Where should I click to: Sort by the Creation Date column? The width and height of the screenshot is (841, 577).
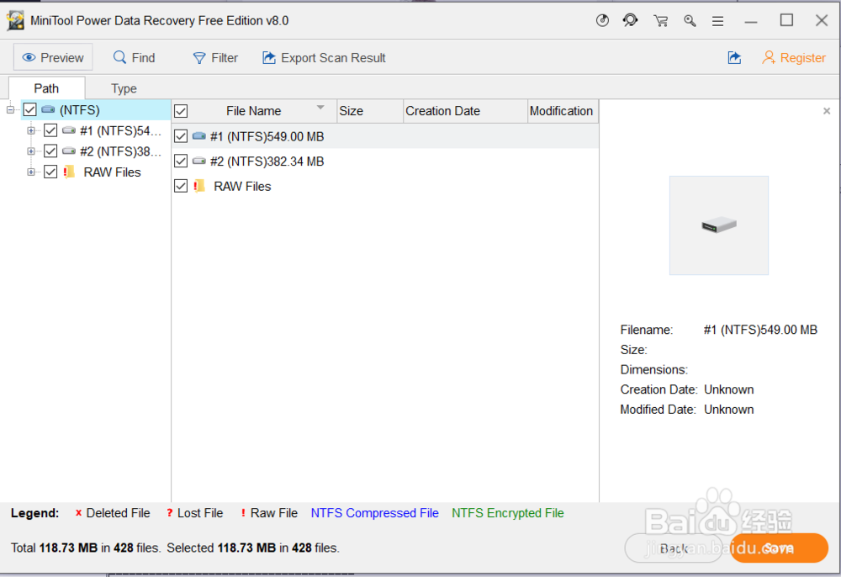pyautogui.click(x=465, y=111)
